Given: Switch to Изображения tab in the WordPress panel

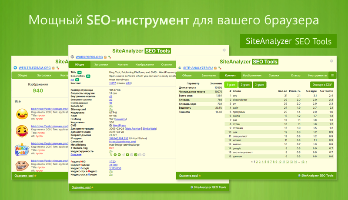Looking at the screenshot, I should tap(145, 64).
